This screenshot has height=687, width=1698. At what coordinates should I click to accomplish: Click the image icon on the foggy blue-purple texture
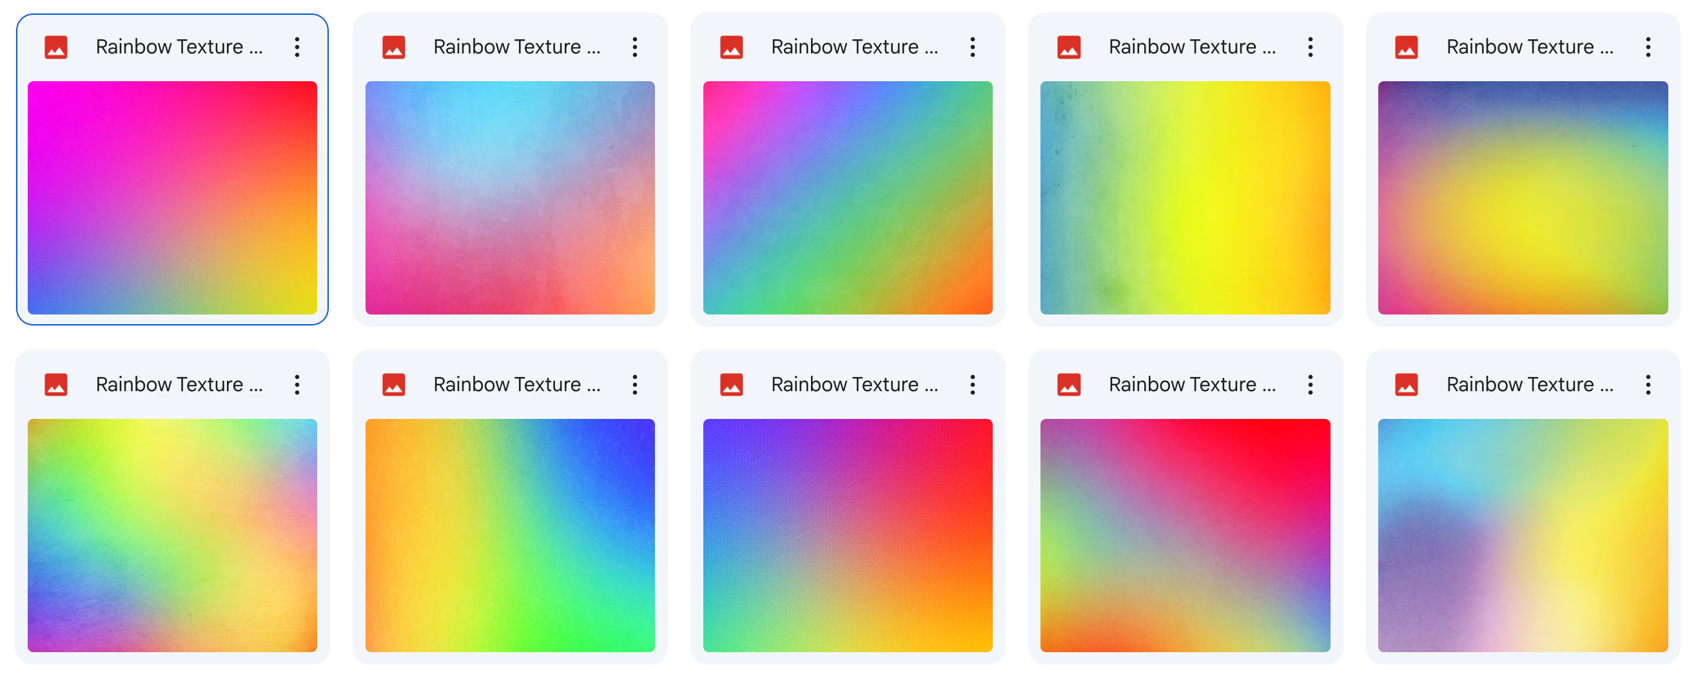[1408, 46]
